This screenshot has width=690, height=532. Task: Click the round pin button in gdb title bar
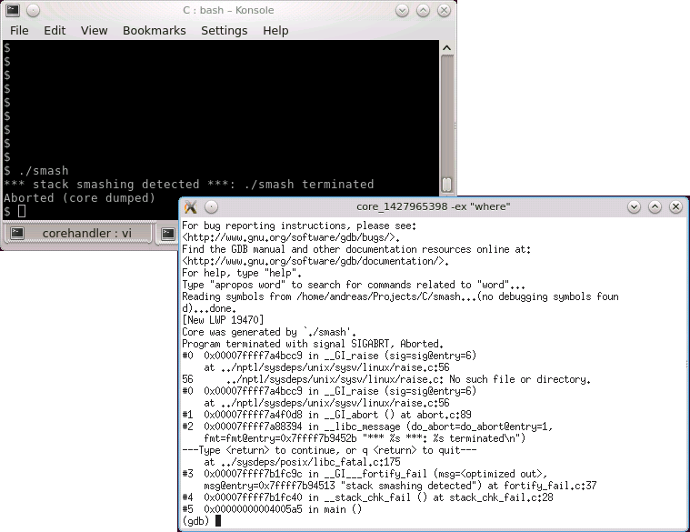tap(211, 206)
